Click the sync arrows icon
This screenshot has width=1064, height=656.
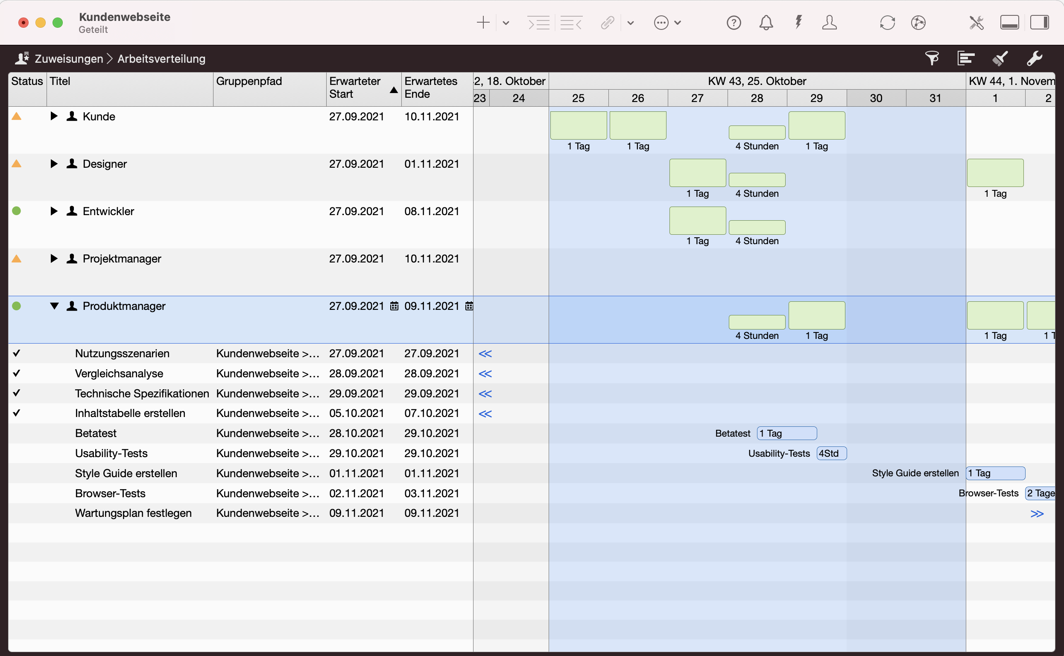pyautogui.click(x=887, y=23)
